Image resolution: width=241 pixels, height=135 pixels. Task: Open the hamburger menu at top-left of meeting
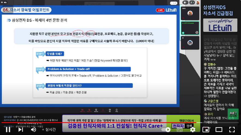coord(2,2)
